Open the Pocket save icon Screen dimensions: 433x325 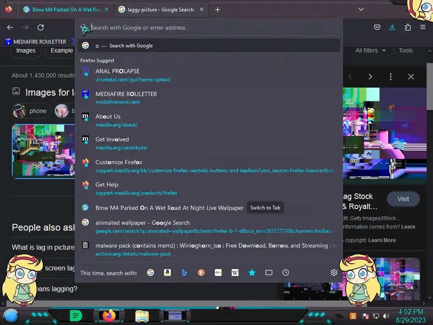tap(377, 27)
